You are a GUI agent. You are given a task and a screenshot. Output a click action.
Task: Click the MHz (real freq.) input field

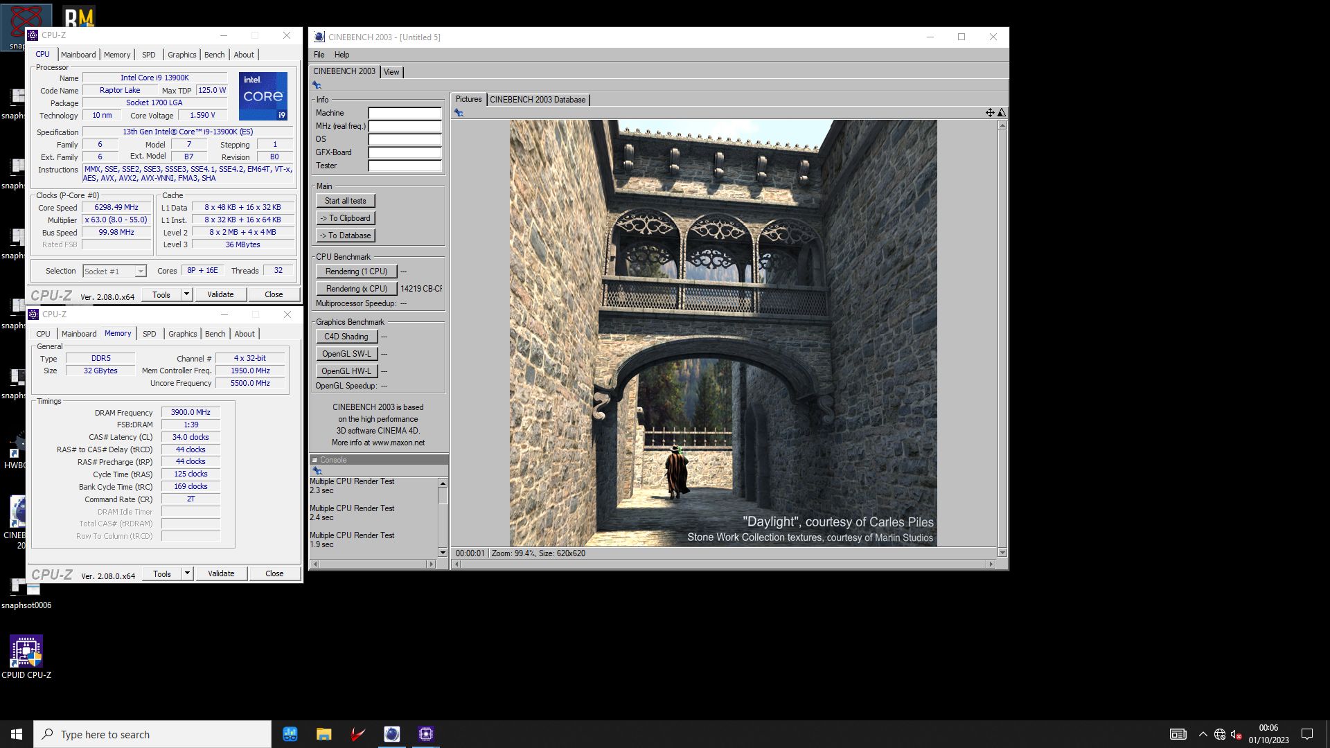pos(405,126)
